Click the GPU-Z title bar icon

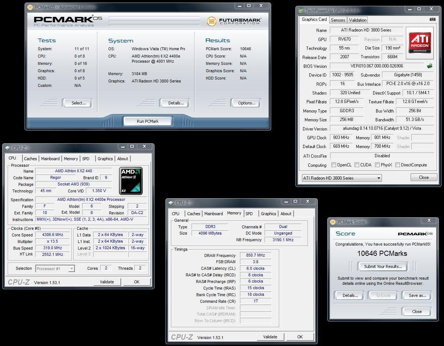click(301, 11)
